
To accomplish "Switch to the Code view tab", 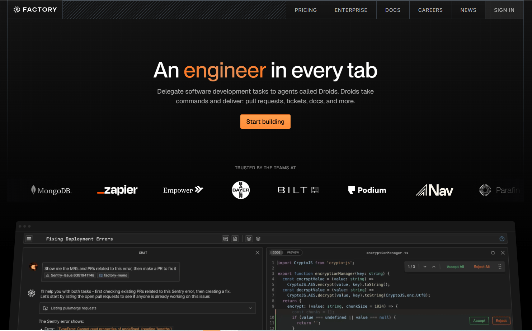I will pyautogui.click(x=276, y=252).
